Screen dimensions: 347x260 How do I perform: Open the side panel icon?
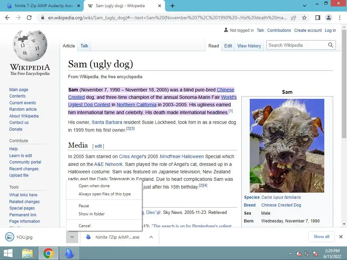tap(318, 18)
